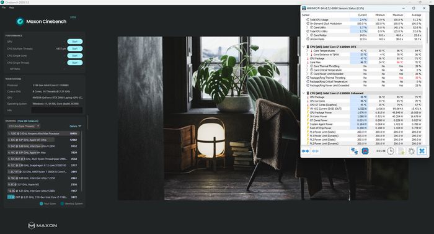Start the CPU (Single Core) benchmark
The height and width of the screenshot is (234, 434).
[x=75, y=56]
